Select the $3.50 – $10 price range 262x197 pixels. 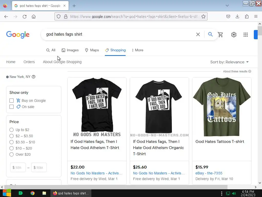(x=12, y=142)
